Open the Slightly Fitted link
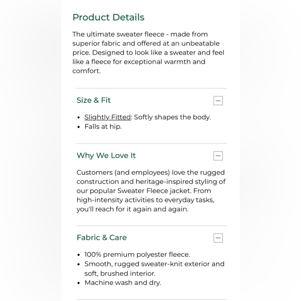The width and height of the screenshot is (301, 301). [x=107, y=117]
